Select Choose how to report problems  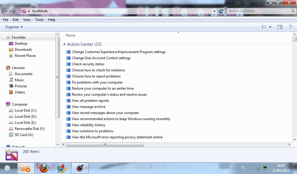(x=96, y=76)
